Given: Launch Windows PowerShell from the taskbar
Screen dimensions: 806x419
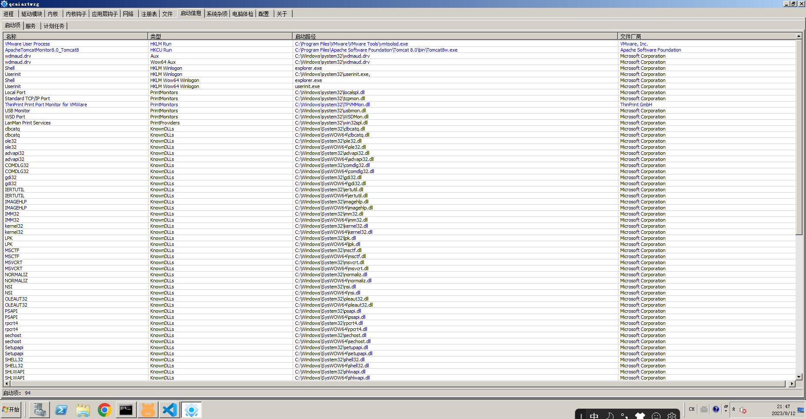Looking at the screenshot, I should [x=61, y=409].
